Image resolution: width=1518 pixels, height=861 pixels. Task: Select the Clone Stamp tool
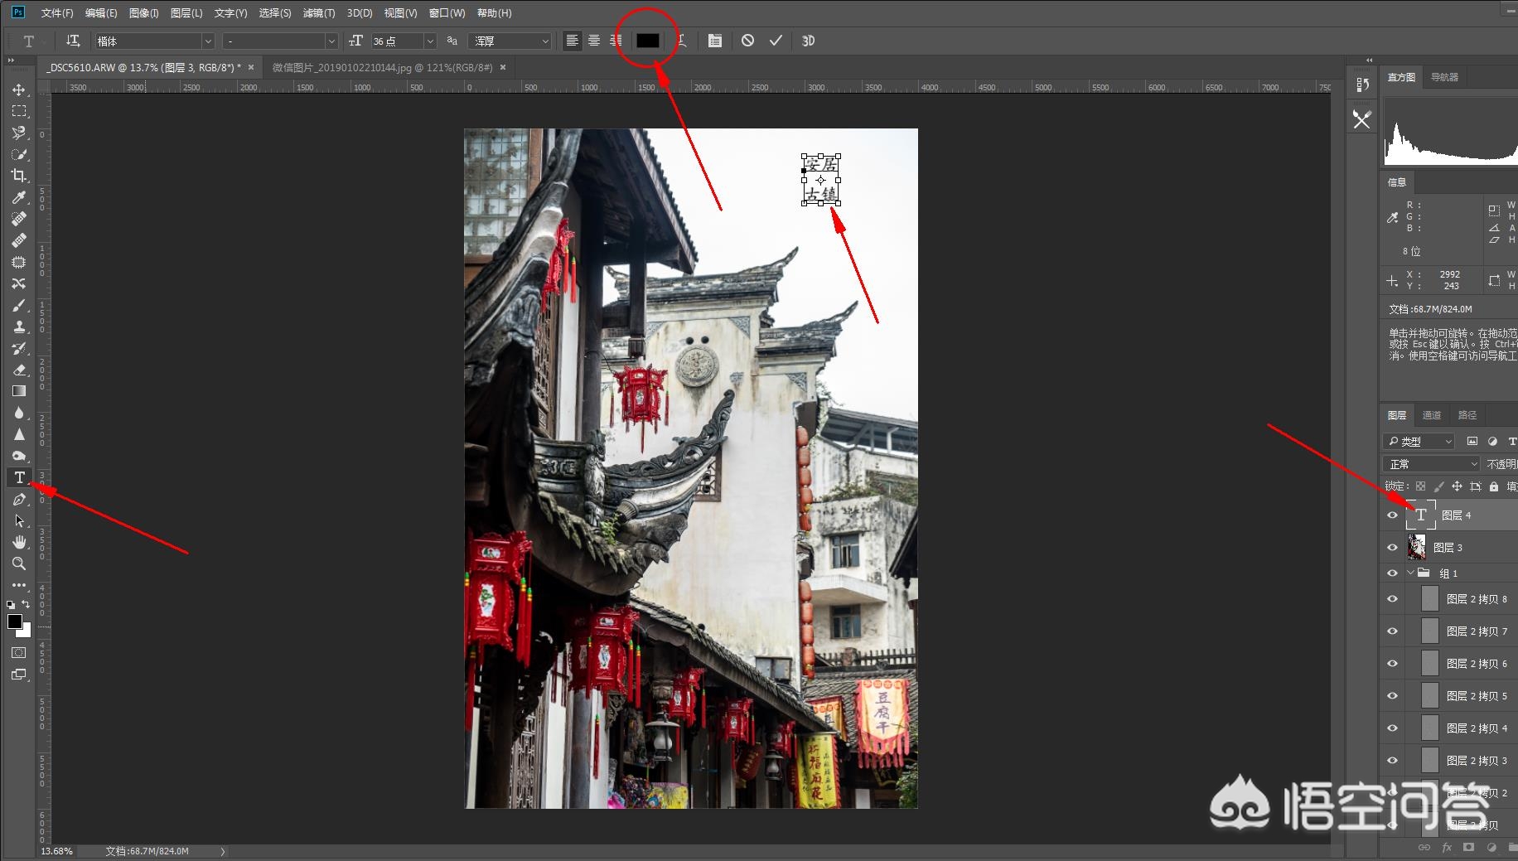[x=19, y=327]
